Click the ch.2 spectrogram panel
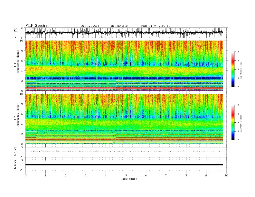 click(x=124, y=119)
